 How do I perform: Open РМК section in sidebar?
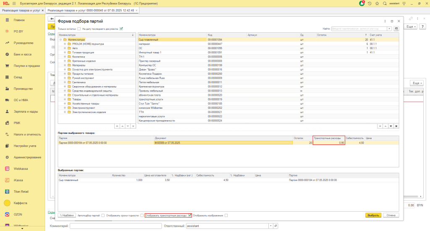[x=17, y=123]
